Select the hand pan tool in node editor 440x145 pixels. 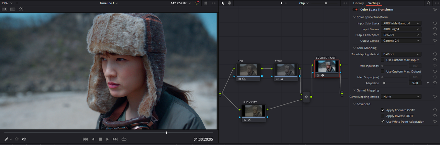pos(229,3)
